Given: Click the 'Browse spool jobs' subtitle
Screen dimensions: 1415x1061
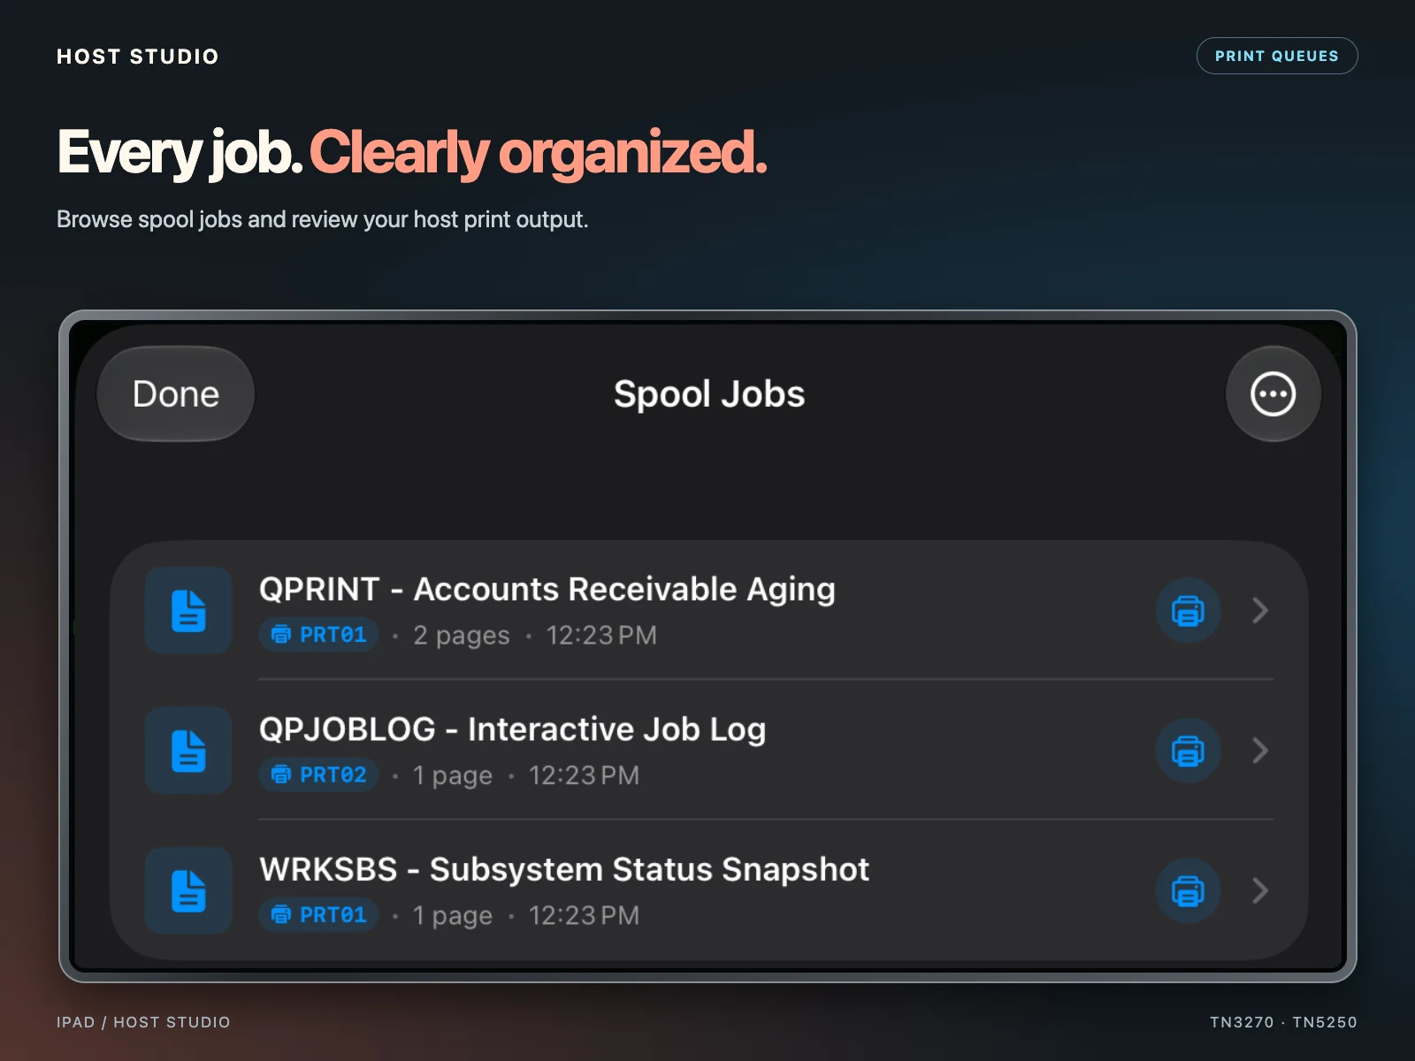Looking at the screenshot, I should click(322, 219).
